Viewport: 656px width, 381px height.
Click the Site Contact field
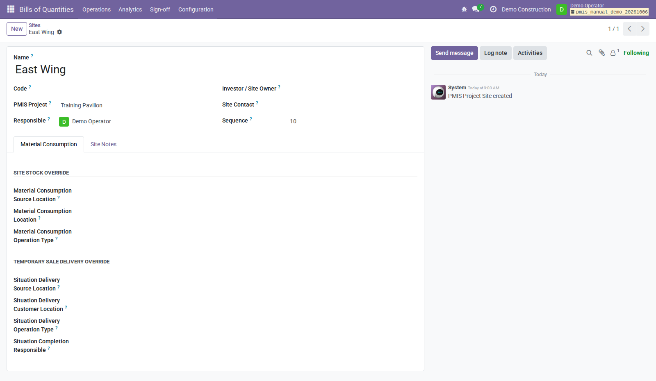pyautogui.click(x=353, y=105)
